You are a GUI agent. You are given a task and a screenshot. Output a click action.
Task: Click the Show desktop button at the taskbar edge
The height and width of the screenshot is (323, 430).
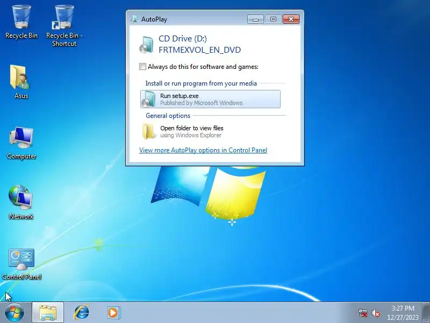coord(426,313)
